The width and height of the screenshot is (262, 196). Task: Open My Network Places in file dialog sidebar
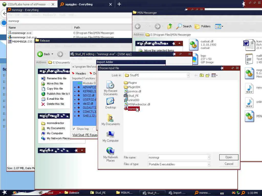pyautogui.click(x=111, y=154)
